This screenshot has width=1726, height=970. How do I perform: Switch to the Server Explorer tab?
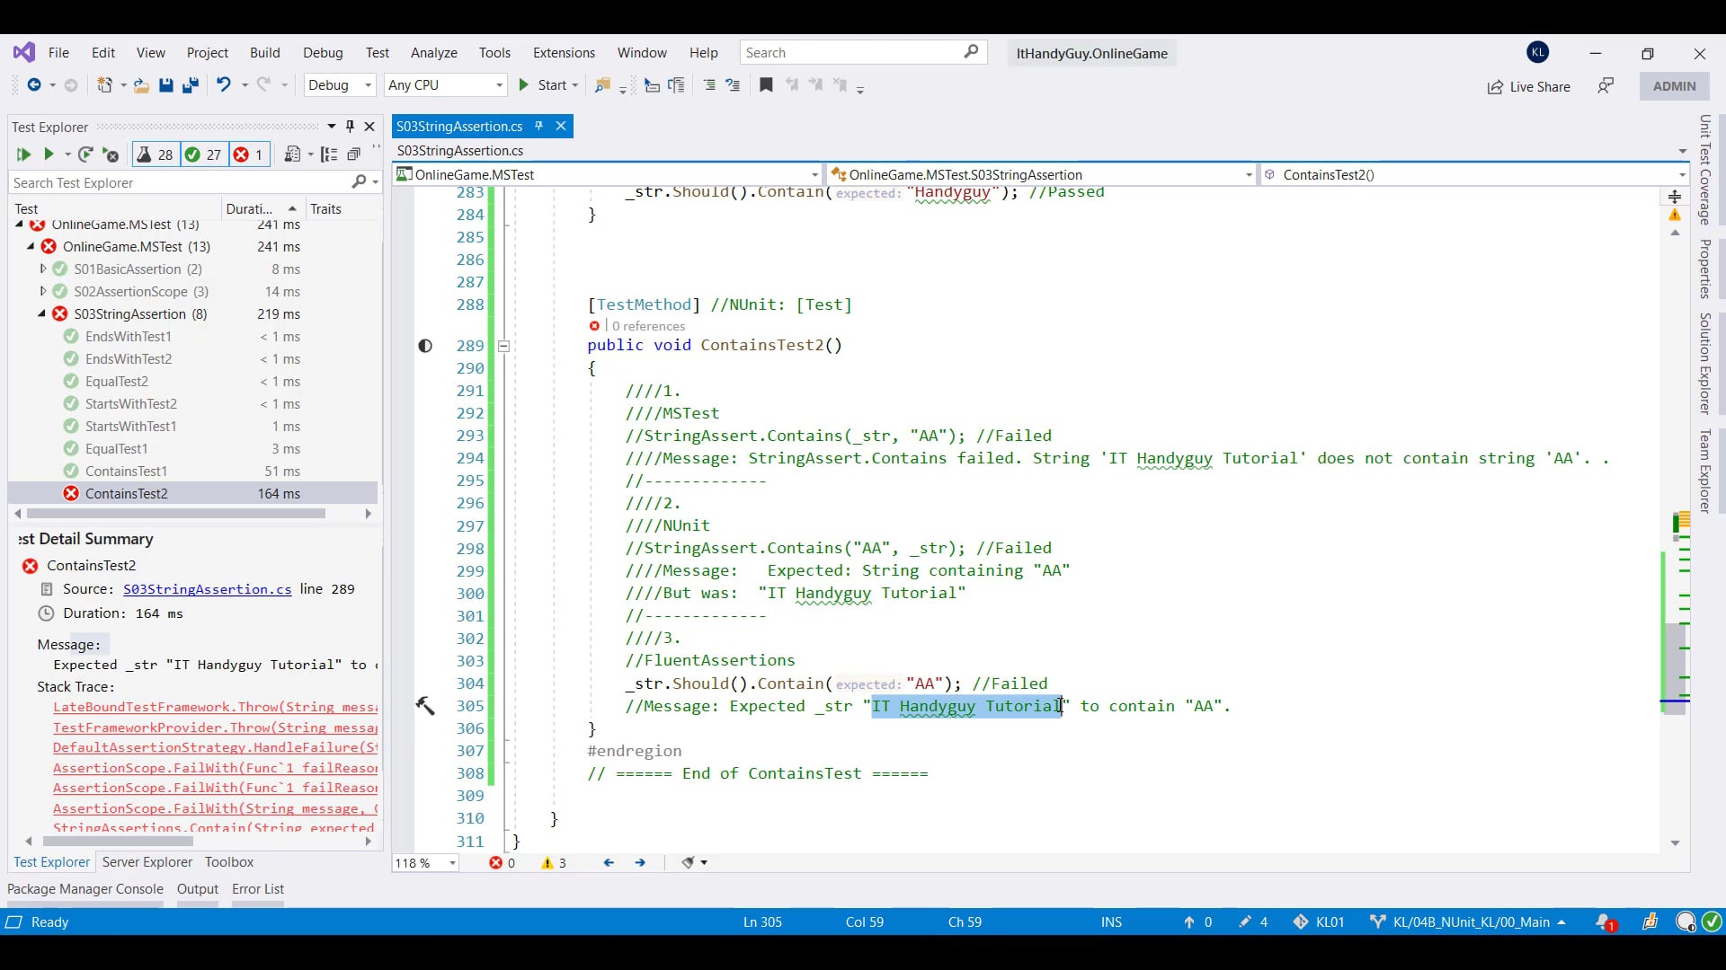point(147,861)
